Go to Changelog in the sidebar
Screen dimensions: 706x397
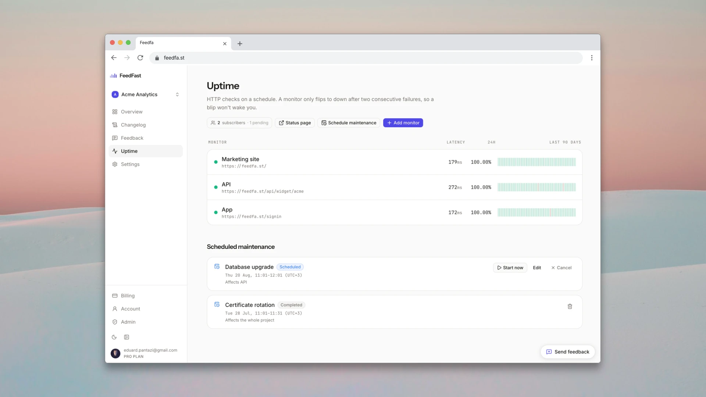tap(146, 125)
